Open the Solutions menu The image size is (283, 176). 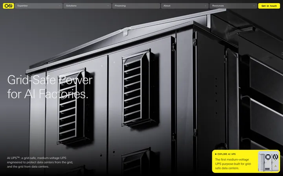87,6
